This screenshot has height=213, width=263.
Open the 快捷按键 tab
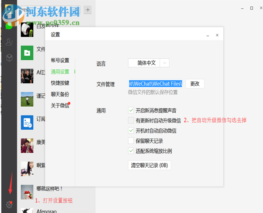click(60, 83)
